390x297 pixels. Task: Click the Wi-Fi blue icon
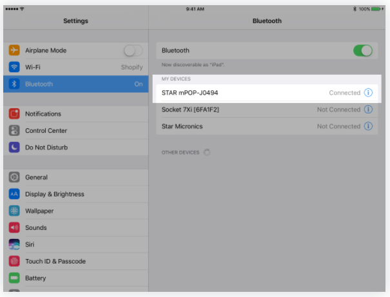(14, 67)
